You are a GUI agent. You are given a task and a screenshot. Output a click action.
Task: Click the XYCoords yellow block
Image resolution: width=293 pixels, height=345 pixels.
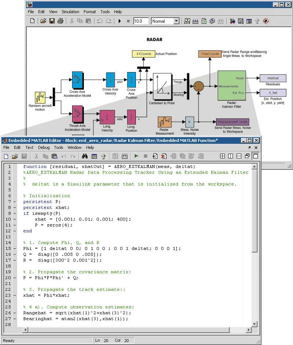(143, 54)
